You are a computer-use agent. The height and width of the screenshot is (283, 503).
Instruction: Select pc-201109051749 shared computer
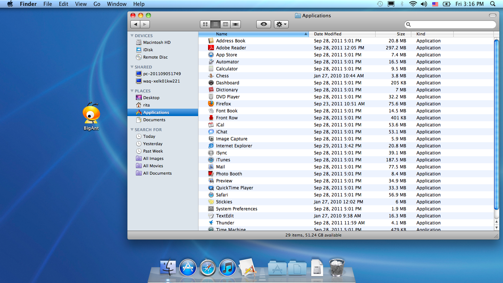[x=162, y=74]
